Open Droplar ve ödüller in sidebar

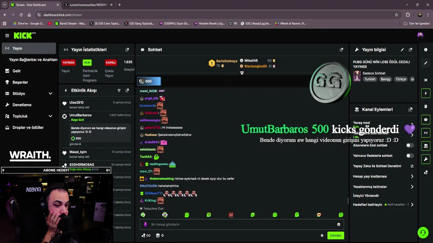[x=29, y=128]
